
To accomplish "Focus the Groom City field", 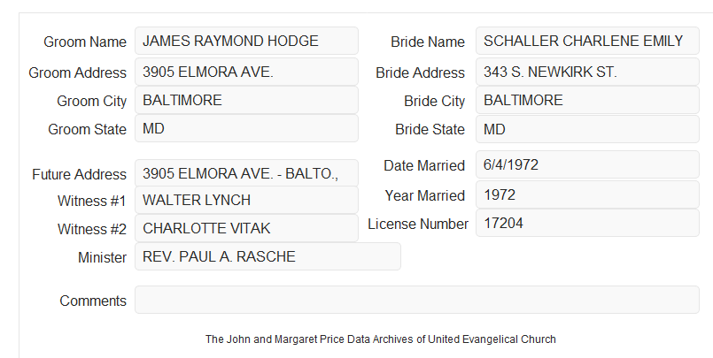I will click(x=246, y=100).
